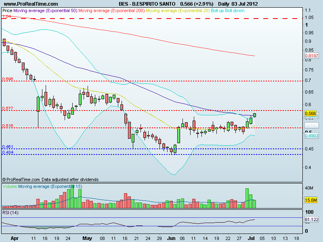Click the blue '0.434' support level label
The height and width of the screenshot is (242, 323).
[8, 152]
